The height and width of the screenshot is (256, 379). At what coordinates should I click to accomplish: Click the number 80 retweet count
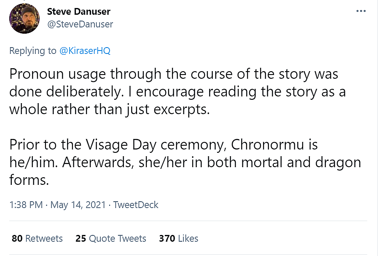[17, 238]
